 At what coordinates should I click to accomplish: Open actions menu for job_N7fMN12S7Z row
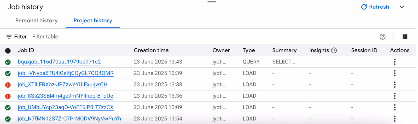point(395,119)
